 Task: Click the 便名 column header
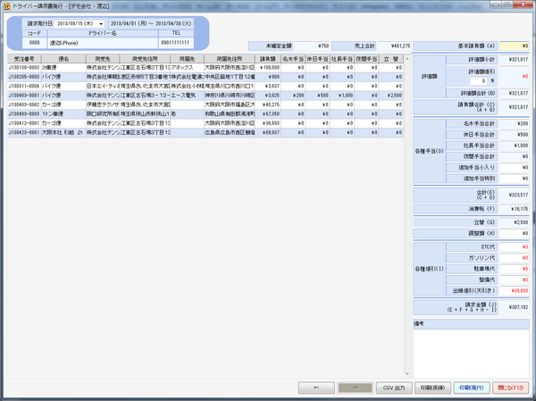click(x=63, y=58)
